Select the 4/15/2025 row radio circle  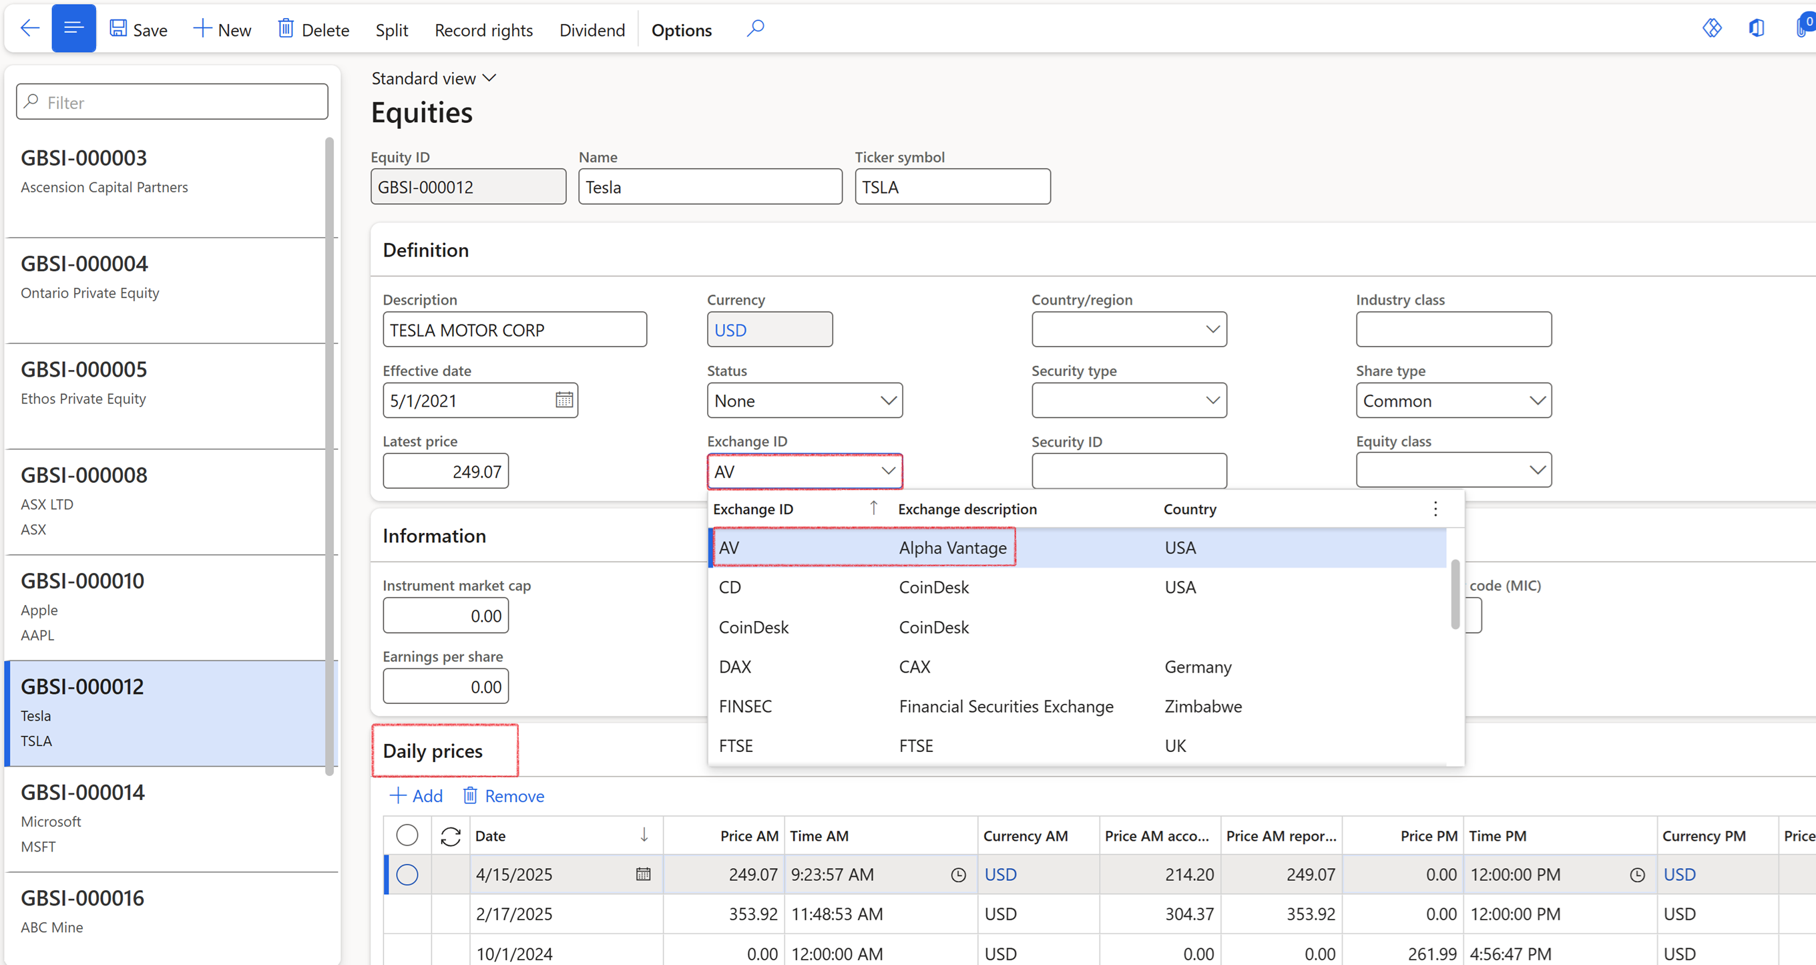(407, 875)
